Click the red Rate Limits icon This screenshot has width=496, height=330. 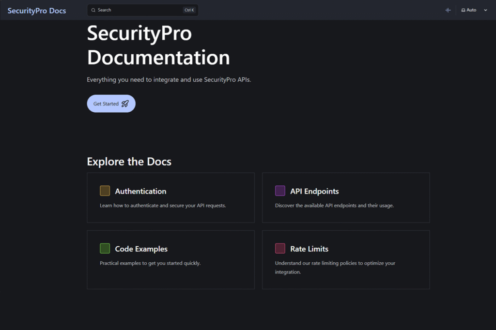click(x=280, y=248)
